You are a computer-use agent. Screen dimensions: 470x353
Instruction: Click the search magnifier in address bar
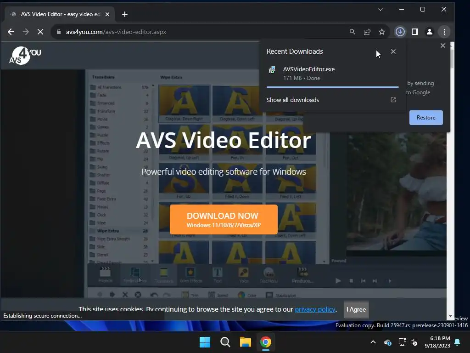point(352,32)
